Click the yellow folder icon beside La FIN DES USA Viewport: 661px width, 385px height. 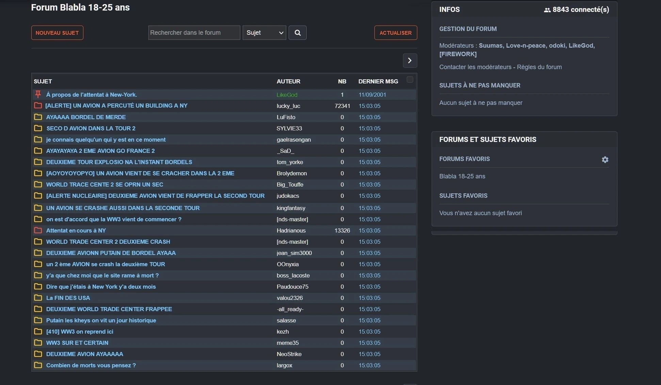click(x=38, y=298)
